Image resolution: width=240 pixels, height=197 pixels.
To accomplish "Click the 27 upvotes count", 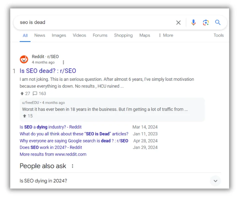I will 25,94.
